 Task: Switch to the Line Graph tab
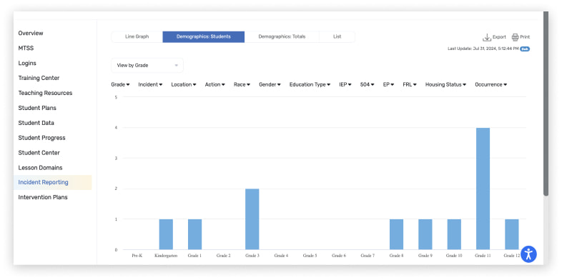[137, 37]
